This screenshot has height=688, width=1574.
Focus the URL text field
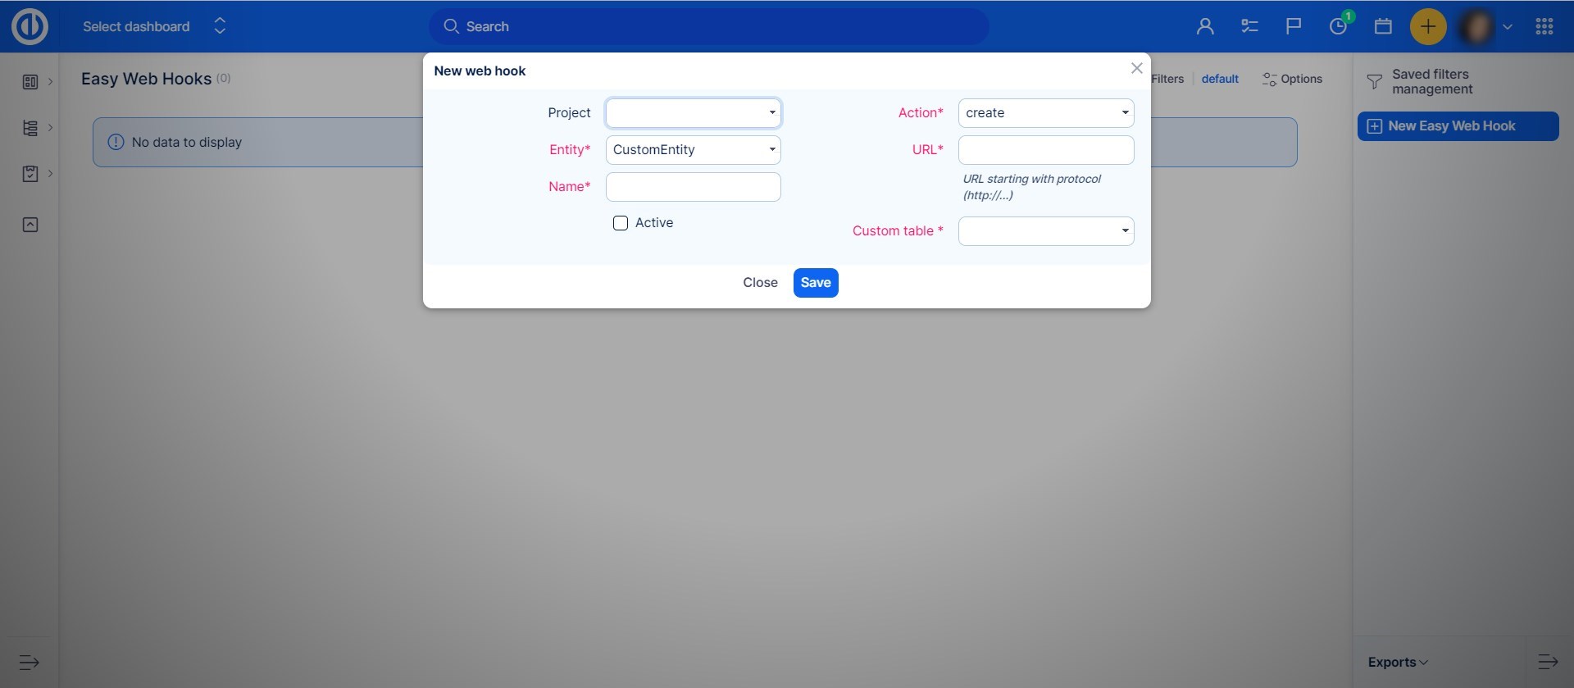pyautogui.click(x=1045, y=150)
